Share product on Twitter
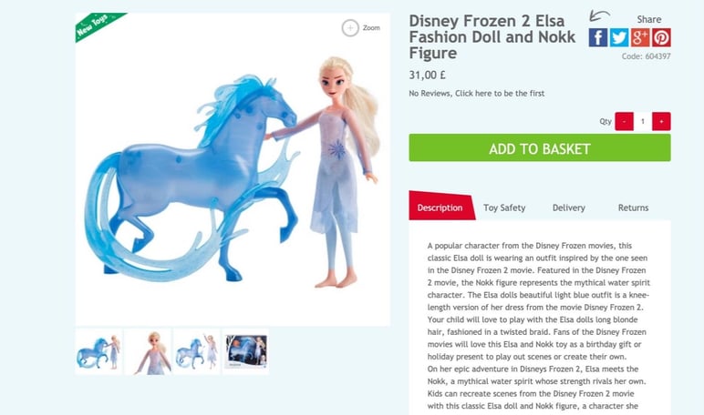Screen dimensions: 704x415 point(619,37)
